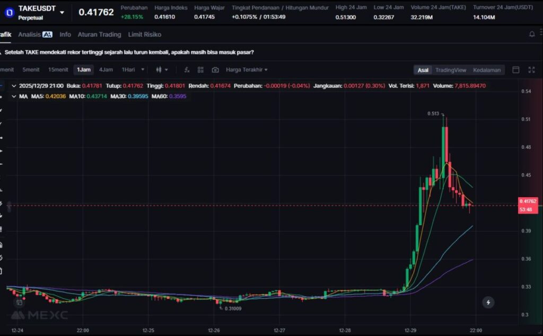Viewport: 543px width, 336px height.
Task: Open the Aturan Trading tab
Action: (99, 34)
